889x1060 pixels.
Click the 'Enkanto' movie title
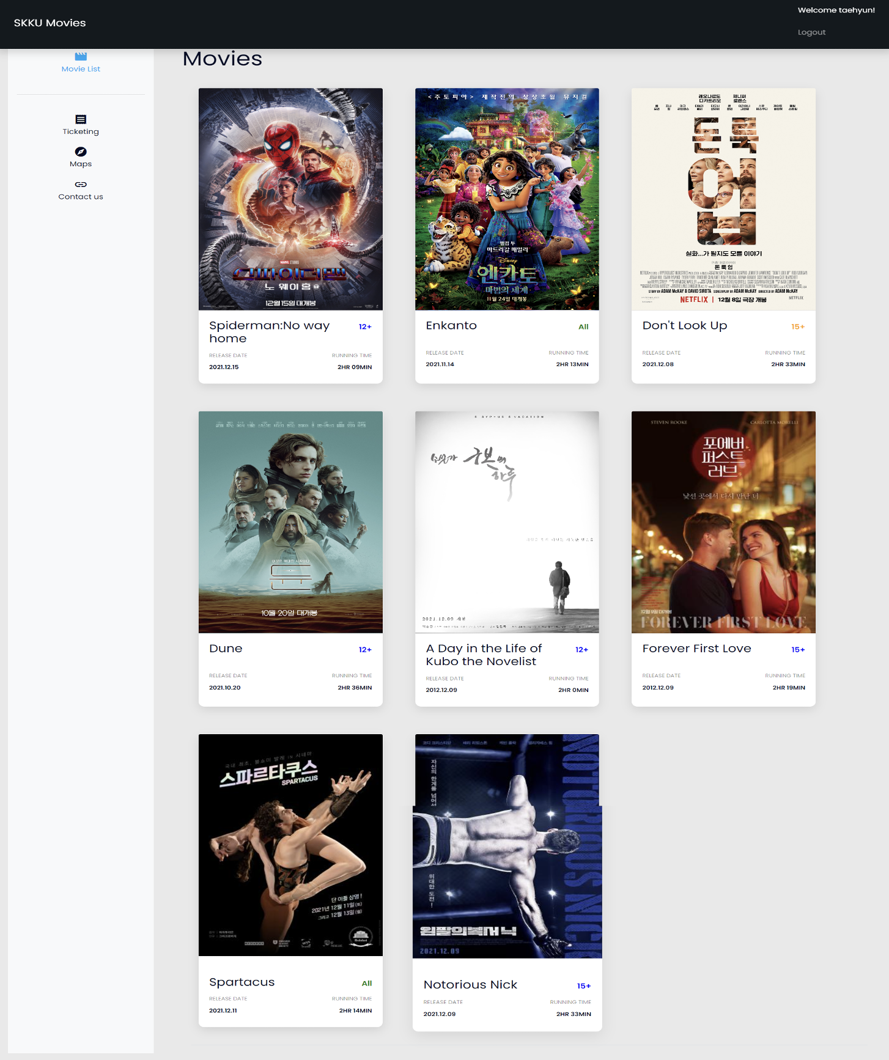tap(451, 326)
